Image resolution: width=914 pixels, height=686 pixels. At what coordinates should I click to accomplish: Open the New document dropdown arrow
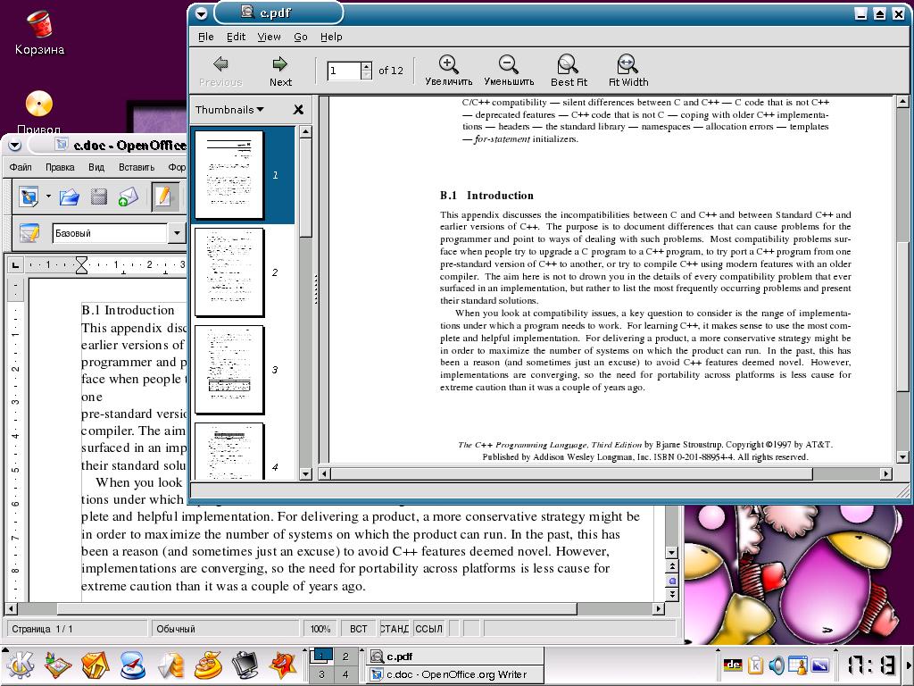(48, 197)
